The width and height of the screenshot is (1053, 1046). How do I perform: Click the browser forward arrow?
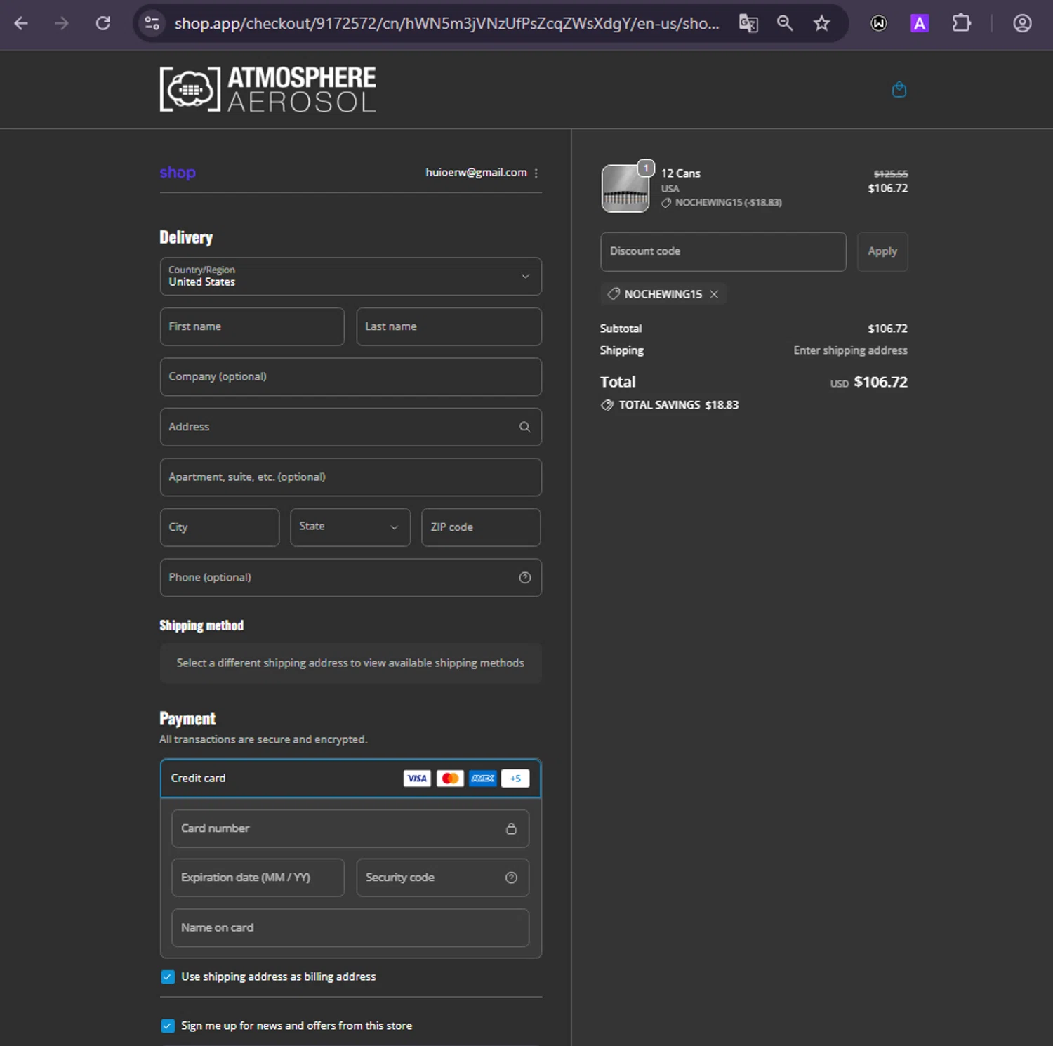pyautogui.click(x=62, y=23)
